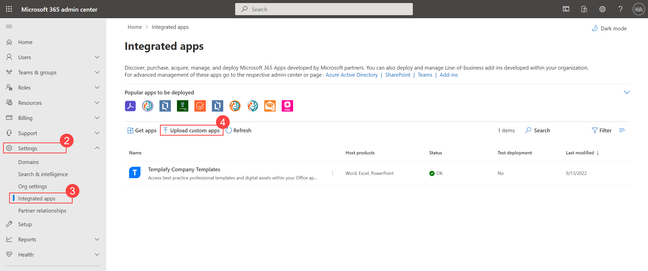Image resolution: width=648 pixels, height=271 pixels.
Task: Collapse the Settings section in the sidebar
Action: coord(97,148)
